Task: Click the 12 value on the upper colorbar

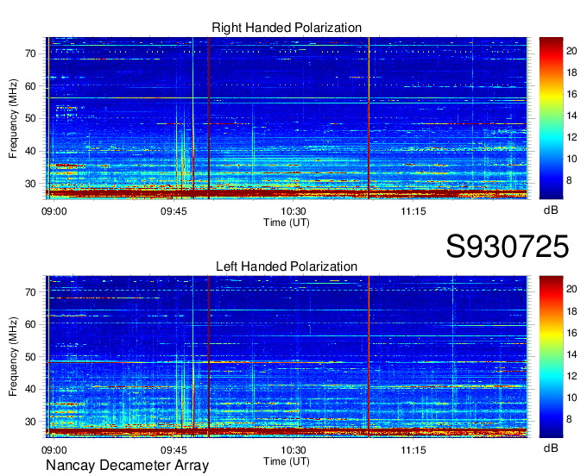Action: 571,137
